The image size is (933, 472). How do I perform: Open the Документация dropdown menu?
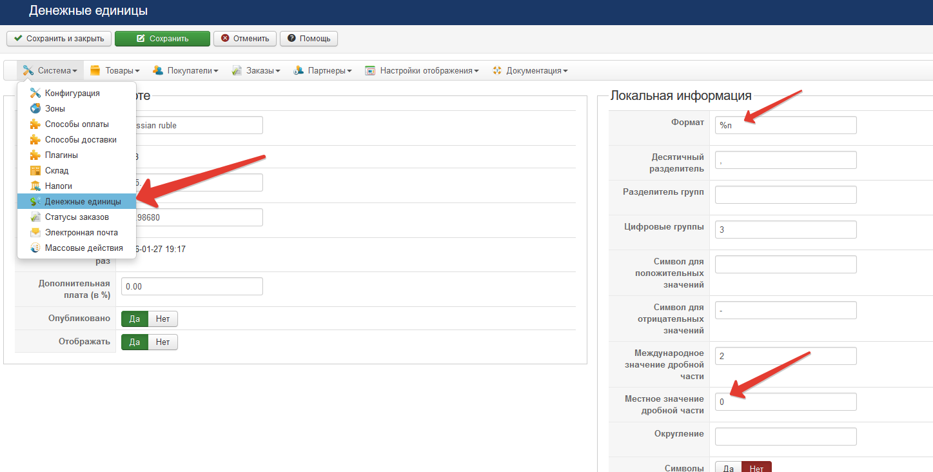click(529, 71)
